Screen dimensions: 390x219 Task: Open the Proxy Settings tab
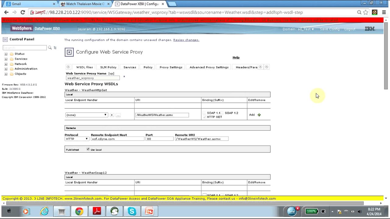pos(171,67)
